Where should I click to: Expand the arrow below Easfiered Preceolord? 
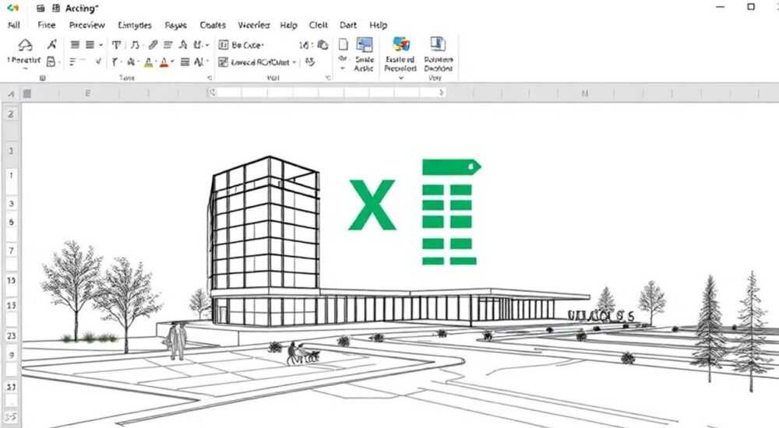(400, 78)
